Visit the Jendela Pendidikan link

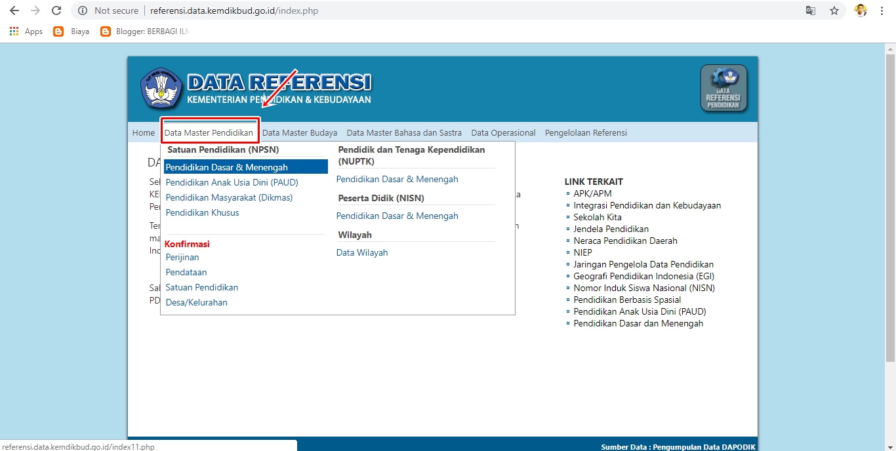[612, 229]
